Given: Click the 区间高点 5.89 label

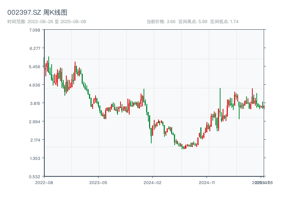Looking at the screenshot, I should click(x=193, y=22).
